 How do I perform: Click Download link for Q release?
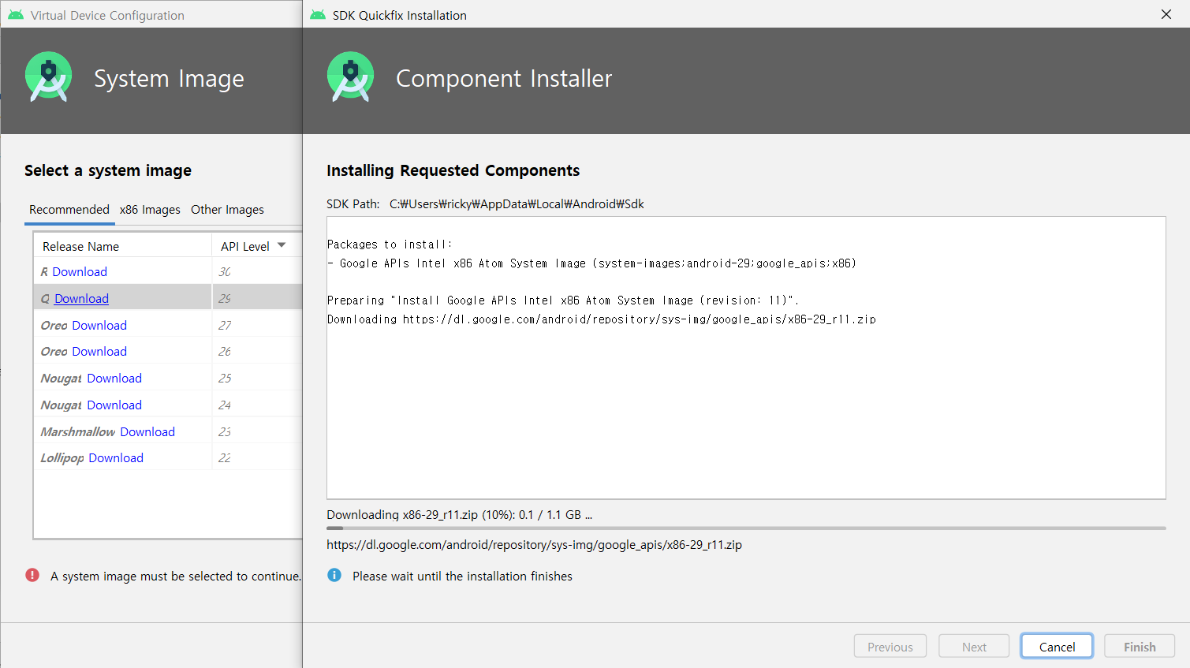tap(81, 298)
